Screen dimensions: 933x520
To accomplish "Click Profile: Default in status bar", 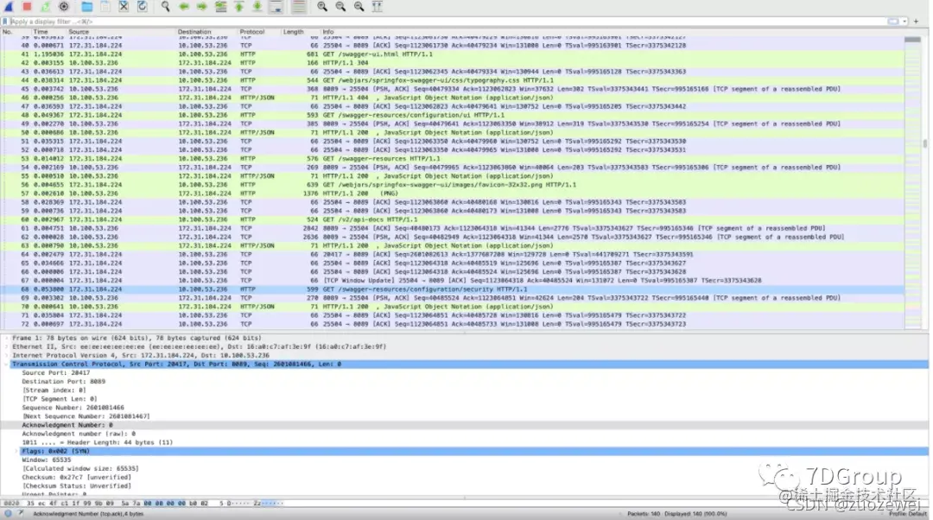I will tap(908, 513).
